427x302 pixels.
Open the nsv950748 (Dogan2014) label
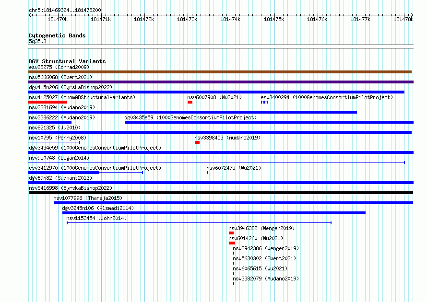pos(59,158)
